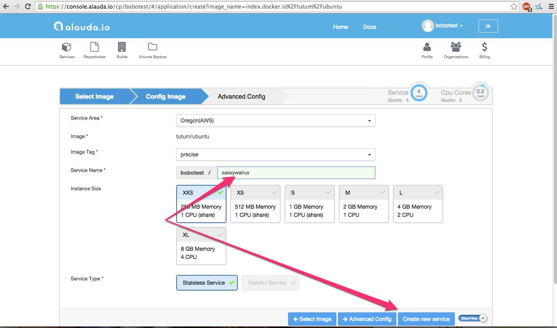The image size is (557, 328).
Task: Switch to the Select Image step
Action: pyautogui.click(x=94, y=96)
